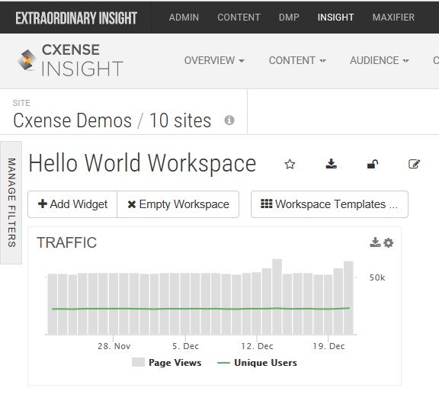Viewport: 439px width, 404px height.
Task: Toggle the workspace lock icon
Action: [x=373, y=164]
